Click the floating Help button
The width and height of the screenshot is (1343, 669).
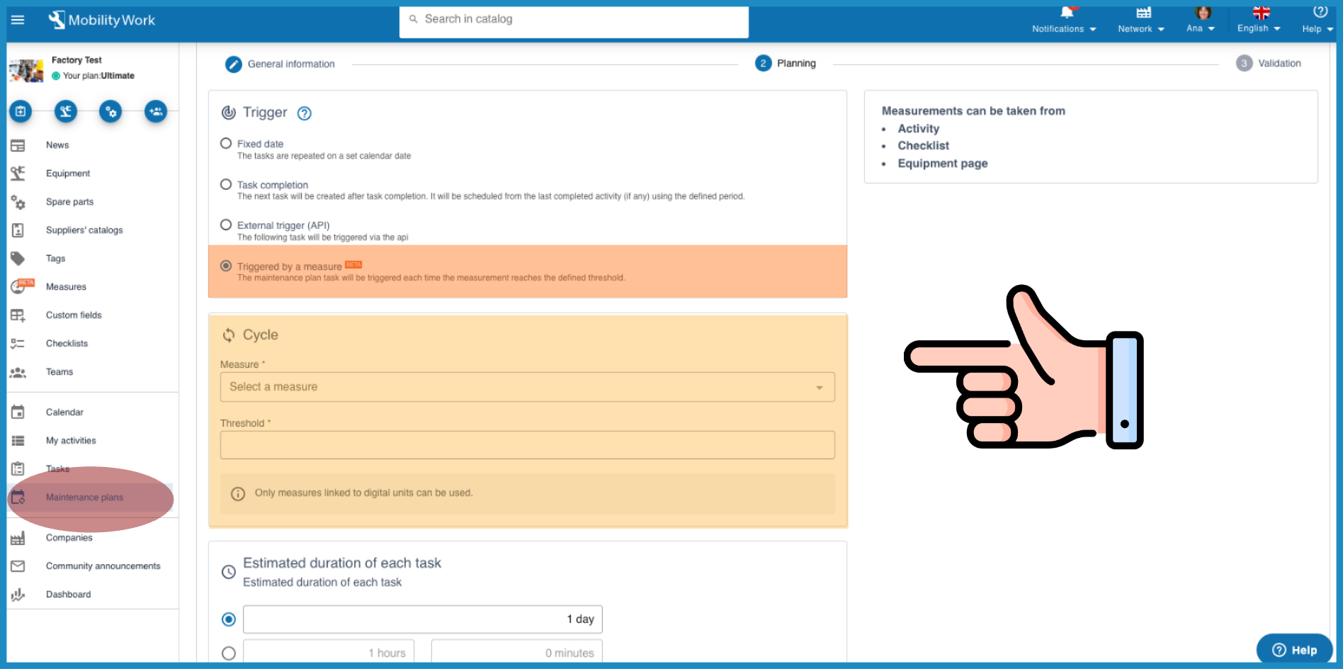coord(1294,650)
